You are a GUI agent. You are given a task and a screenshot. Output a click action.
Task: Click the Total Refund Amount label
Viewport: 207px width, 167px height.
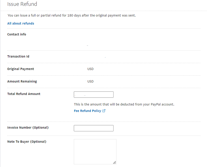pos(24,94)
